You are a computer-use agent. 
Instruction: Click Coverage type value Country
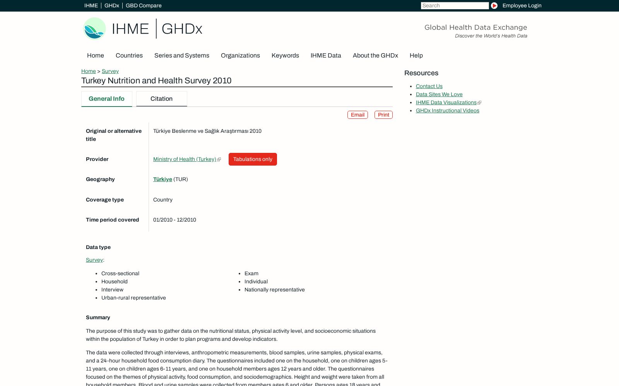(x=163, y=200)
